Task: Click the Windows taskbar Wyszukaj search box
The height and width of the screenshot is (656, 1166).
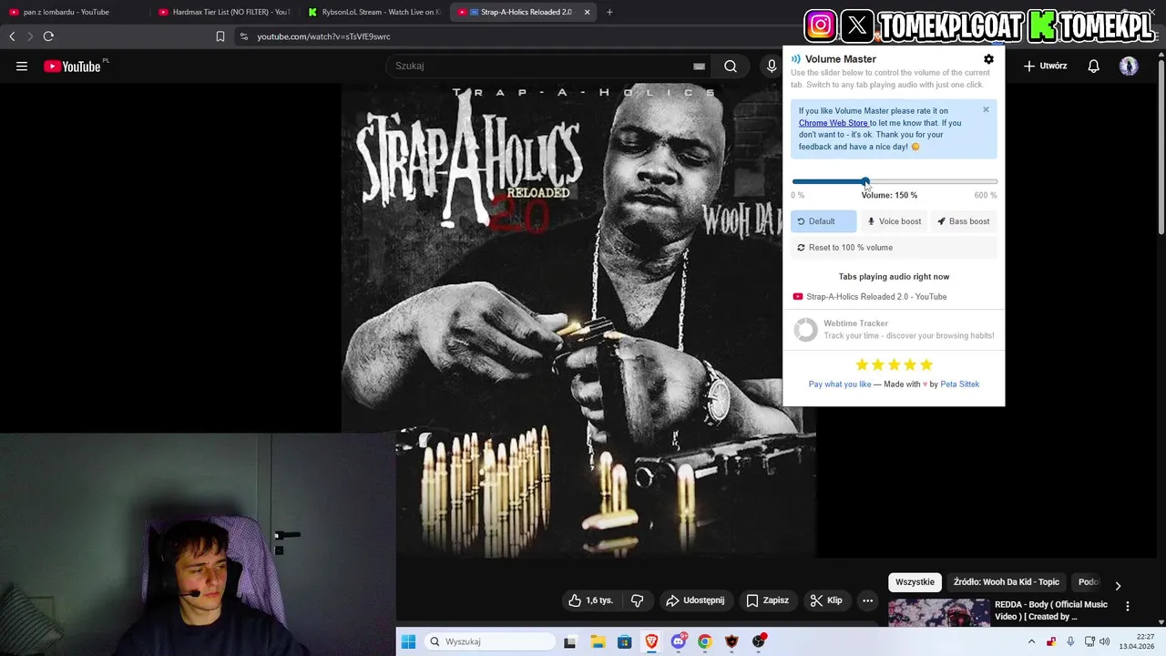Action: 490,641
